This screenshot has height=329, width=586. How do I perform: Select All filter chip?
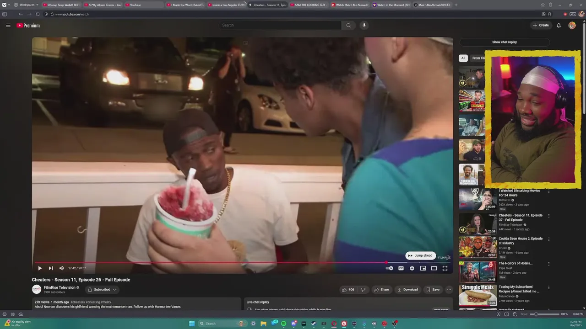tap(463, 58)
